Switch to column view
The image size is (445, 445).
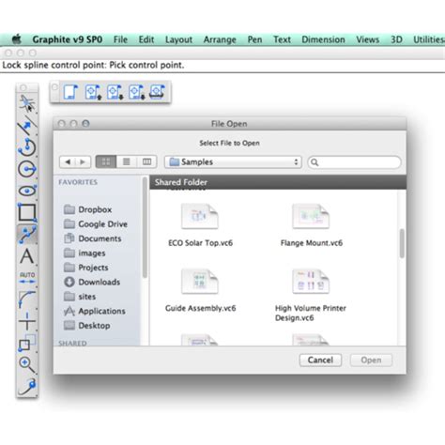click(146, 161)
